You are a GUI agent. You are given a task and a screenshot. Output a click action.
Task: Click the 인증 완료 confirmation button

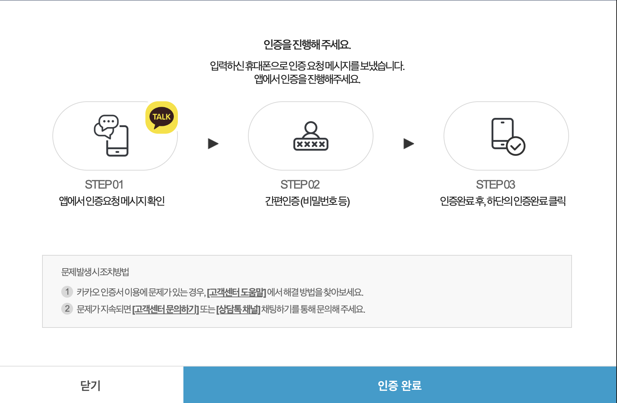click(400, 385)
